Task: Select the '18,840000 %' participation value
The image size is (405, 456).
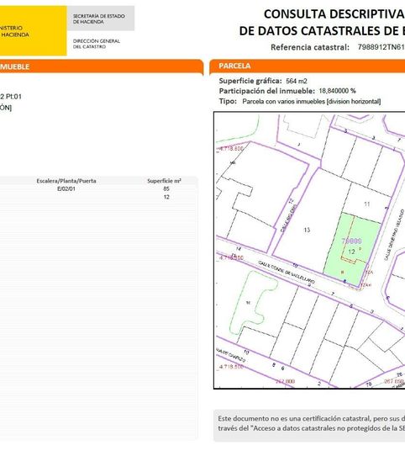Action: point(337,91)
